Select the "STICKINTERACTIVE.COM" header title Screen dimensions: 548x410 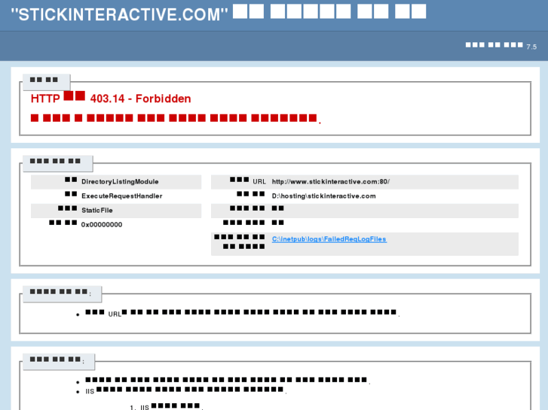point(219,14)
